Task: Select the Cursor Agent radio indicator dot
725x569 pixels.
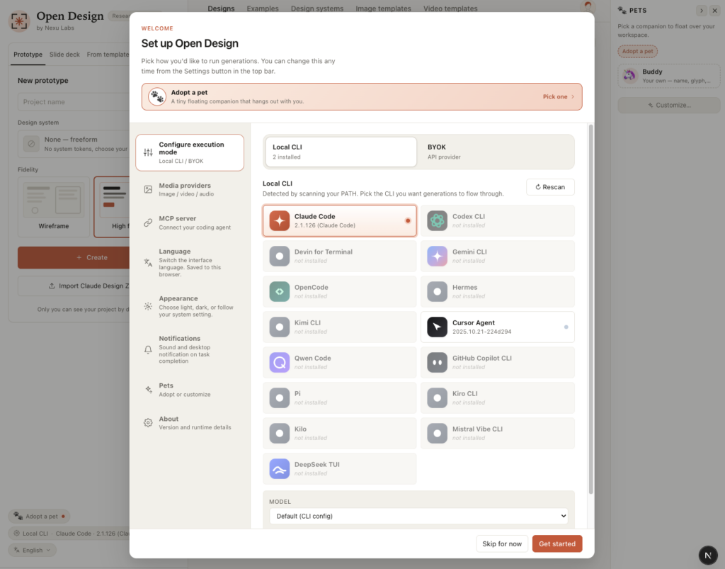Action: 566,327
